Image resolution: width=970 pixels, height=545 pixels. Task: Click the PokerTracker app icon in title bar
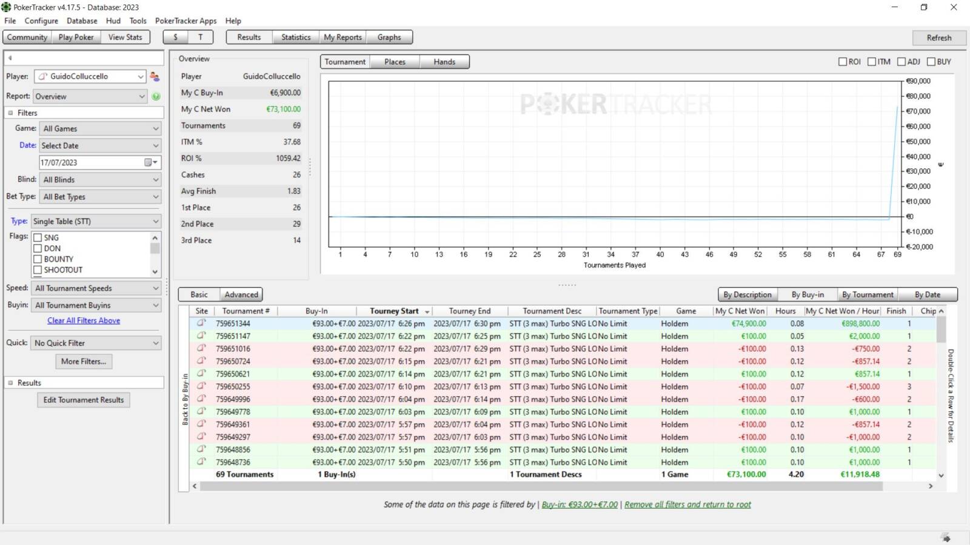6,7
